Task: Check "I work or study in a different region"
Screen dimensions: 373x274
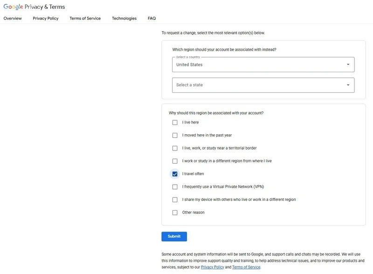Action: [175, 161]
